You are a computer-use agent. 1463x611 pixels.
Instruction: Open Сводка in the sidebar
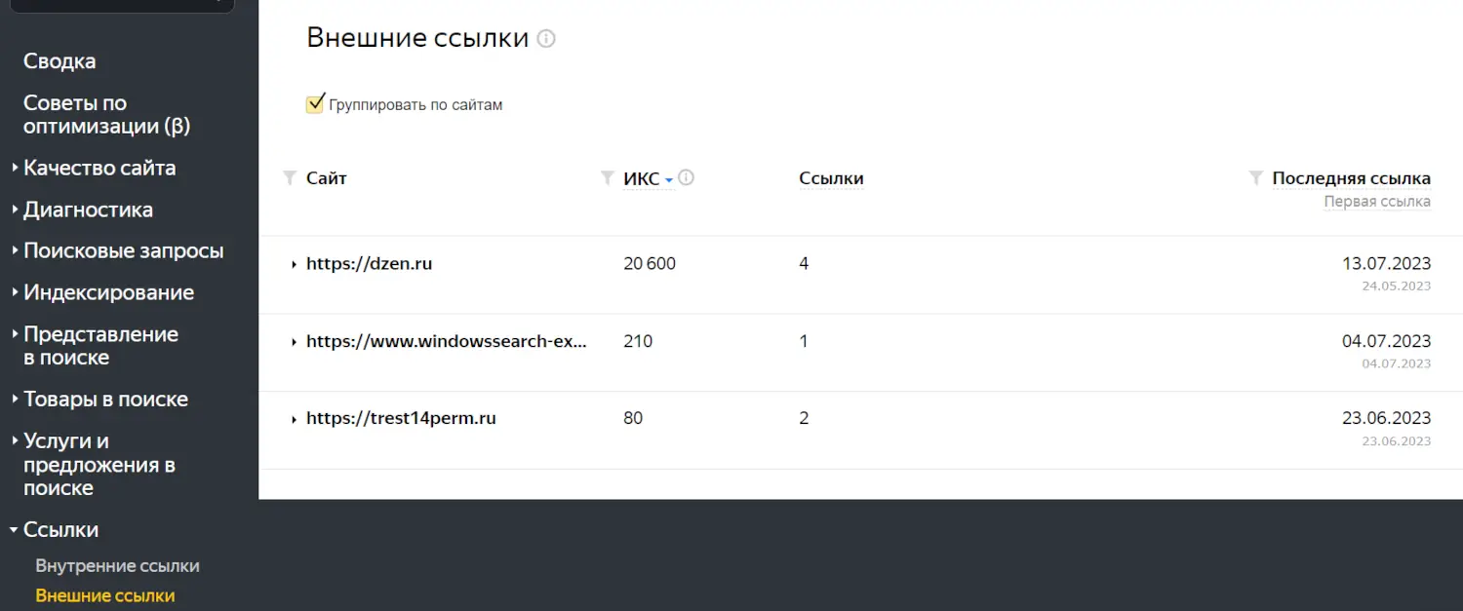click(59, 60)
